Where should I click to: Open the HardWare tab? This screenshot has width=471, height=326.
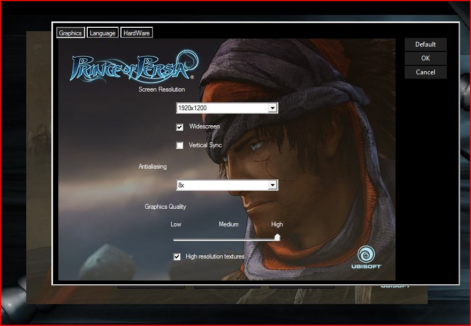pyautogui.click(x=136, y=33)
